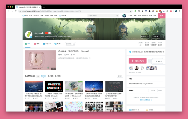Click the blue verification icon beside bilibili机构认证
188x119 pixels.
[x=130, y=52]
